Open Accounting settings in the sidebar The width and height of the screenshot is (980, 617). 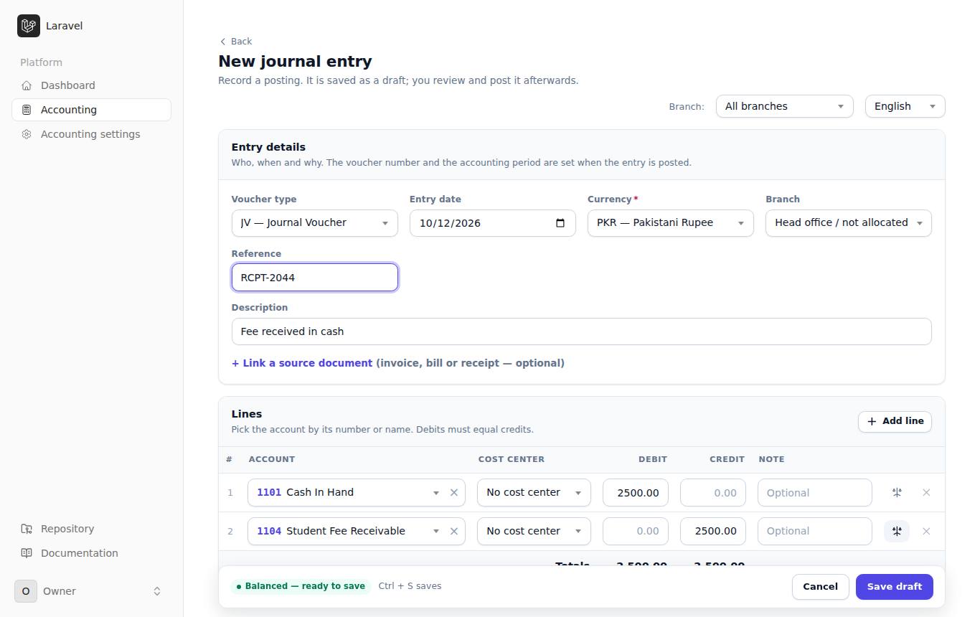tap(91, 134)
